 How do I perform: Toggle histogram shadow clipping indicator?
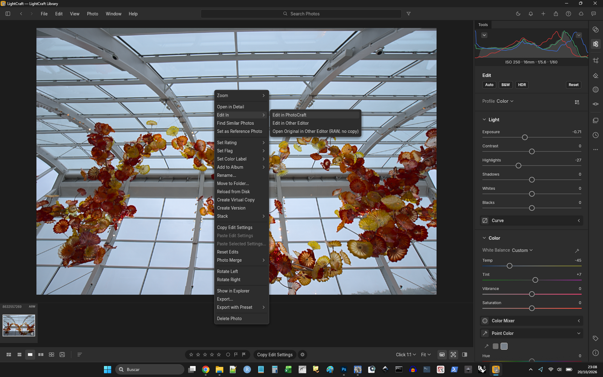tap(484, 35)
